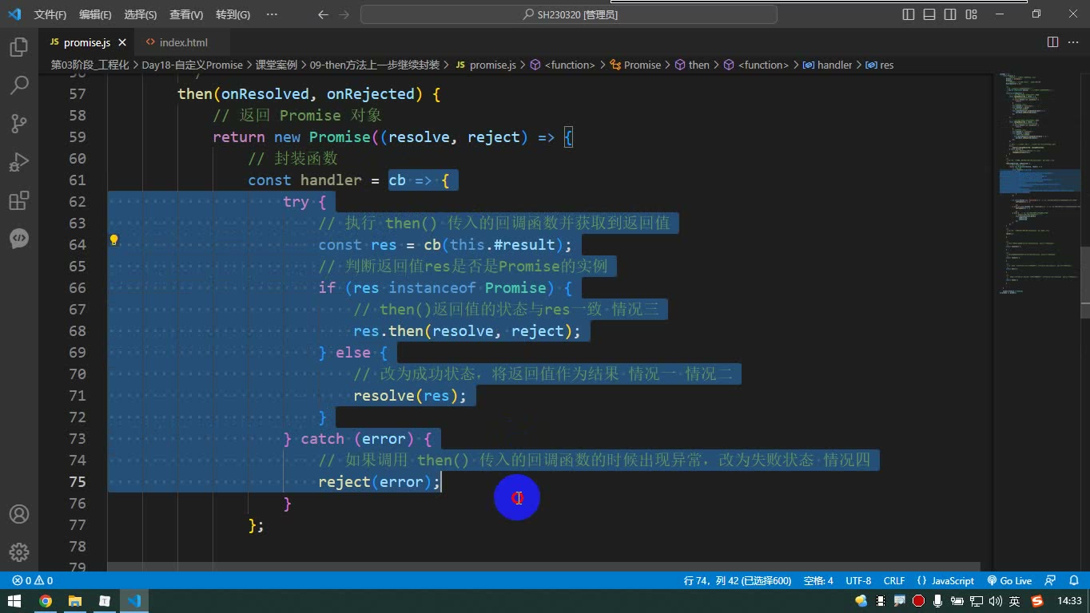The image size is (1090, 613).
Task: Click the SH230320 command center search box
Action: pyautogui.click(x=571, y=14)
